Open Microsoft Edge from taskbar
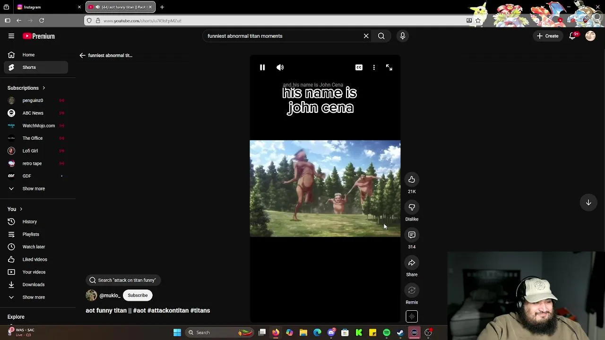605x340 pixels. (317, 332)
